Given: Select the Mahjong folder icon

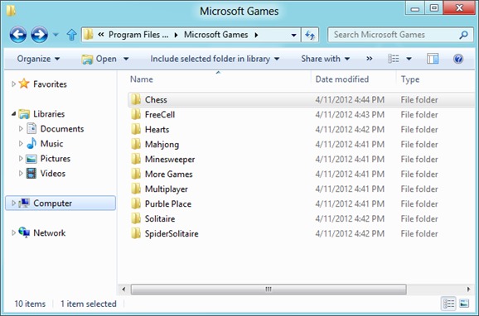Looking at the screenshot, I should [x=136, y=144].
